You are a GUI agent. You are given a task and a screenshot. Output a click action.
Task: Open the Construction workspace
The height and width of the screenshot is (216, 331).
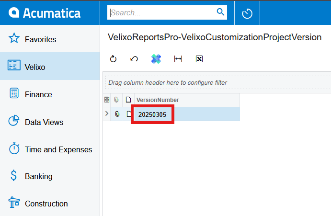point(50,204)
